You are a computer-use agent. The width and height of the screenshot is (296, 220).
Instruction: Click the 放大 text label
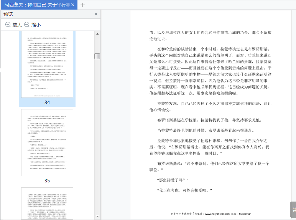[17, 25]
